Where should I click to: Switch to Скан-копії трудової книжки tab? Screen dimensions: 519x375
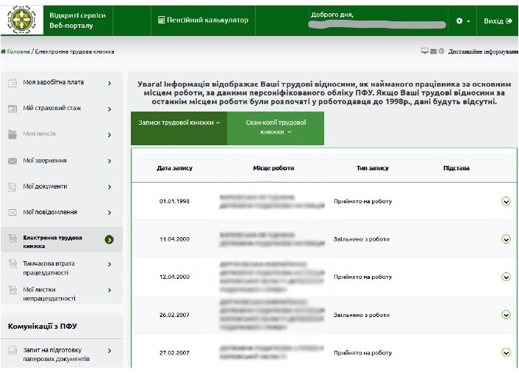[276, 128]
